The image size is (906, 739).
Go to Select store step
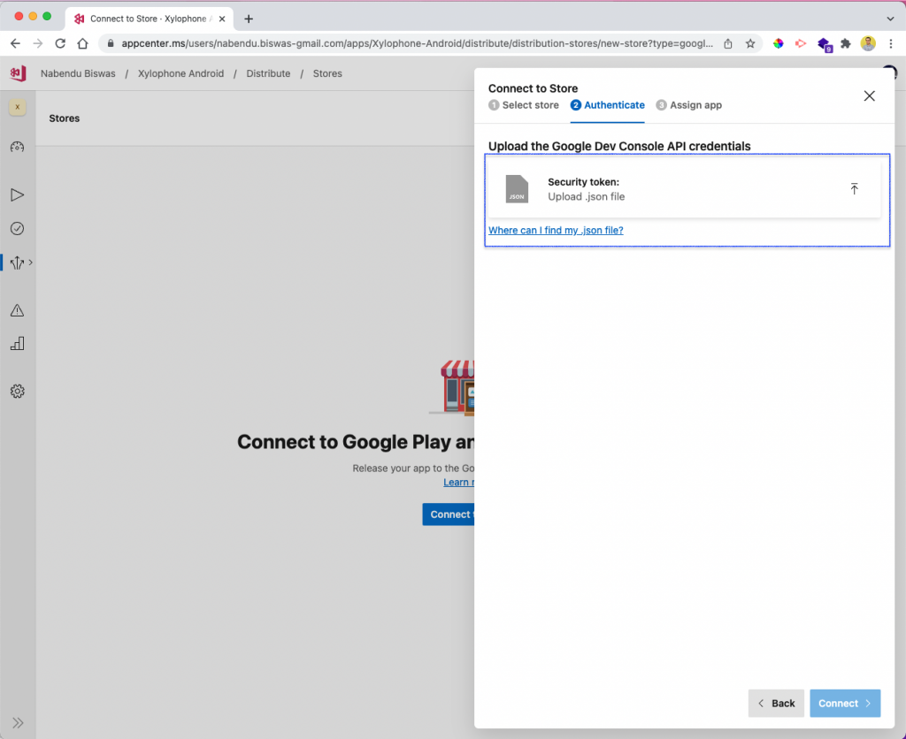coord(524,105)
